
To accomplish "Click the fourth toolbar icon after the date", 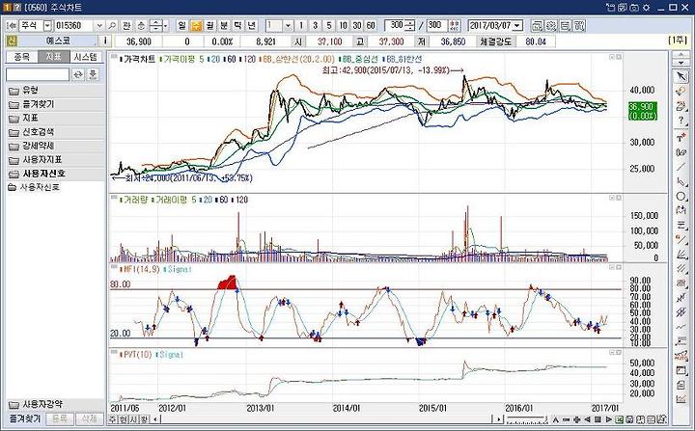I will pos(579,25).
